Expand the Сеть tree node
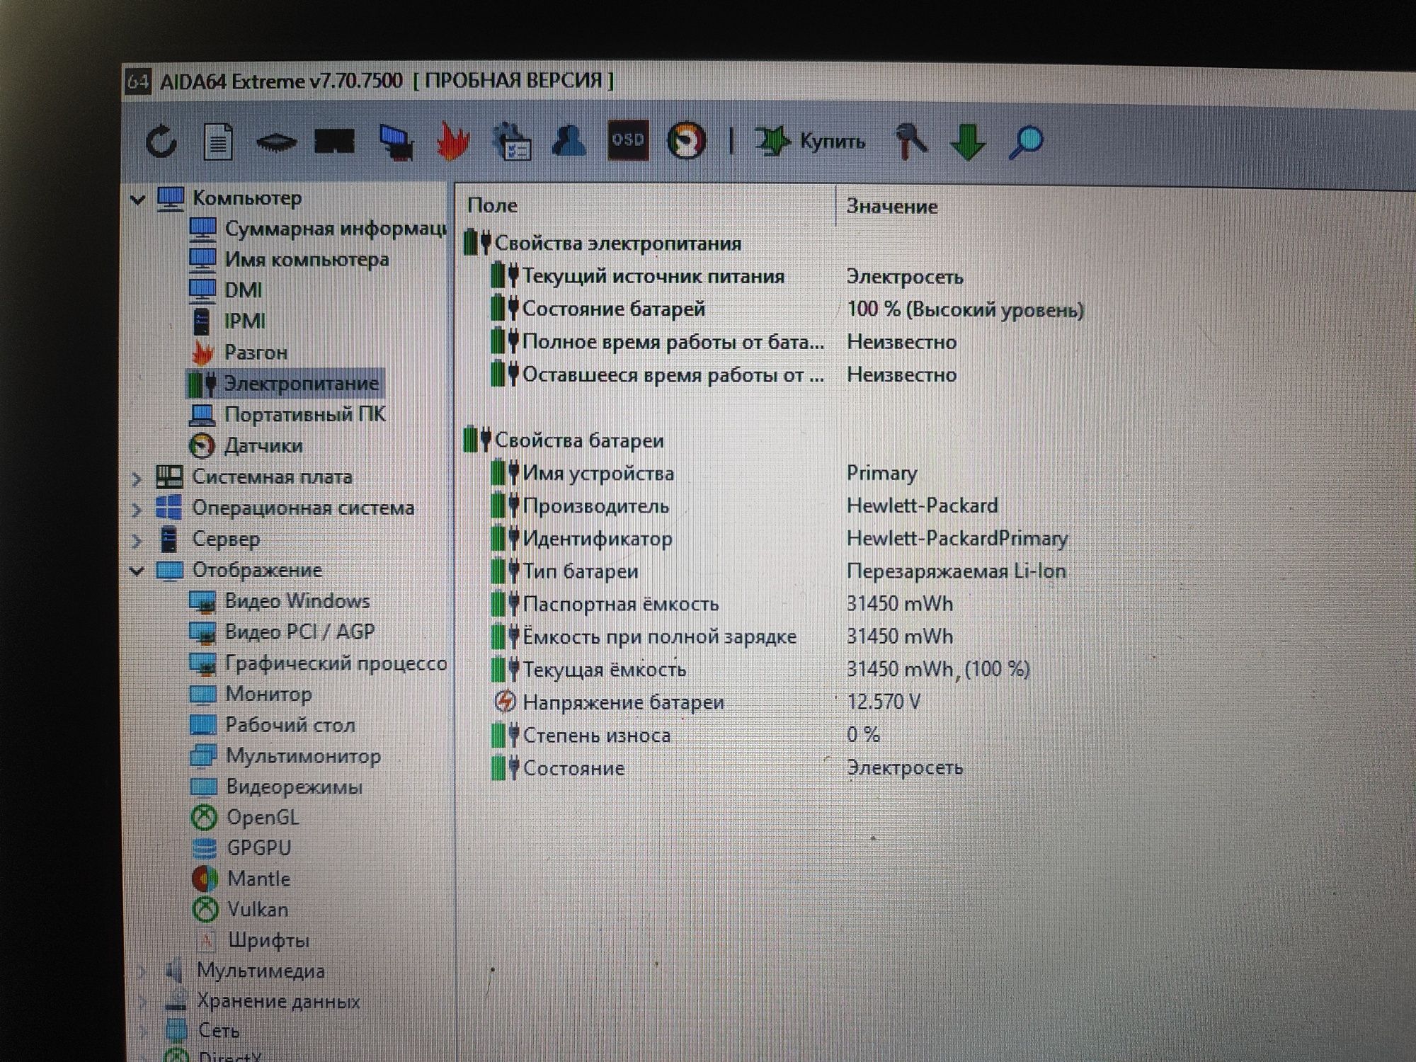1416x1062 pixels. [x=142, y=1032]
